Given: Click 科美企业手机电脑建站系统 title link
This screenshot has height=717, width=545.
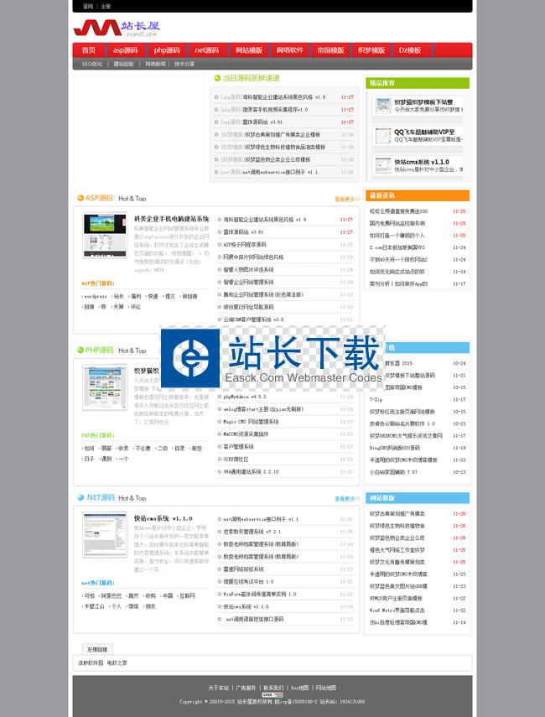Looking at the screenshot, I should pyautogui.click(x=171, y=219).
